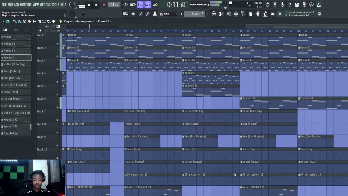348x196 pixels.
Task: Adjust the tempo value 144.000
Action: (x=114, y=5)
